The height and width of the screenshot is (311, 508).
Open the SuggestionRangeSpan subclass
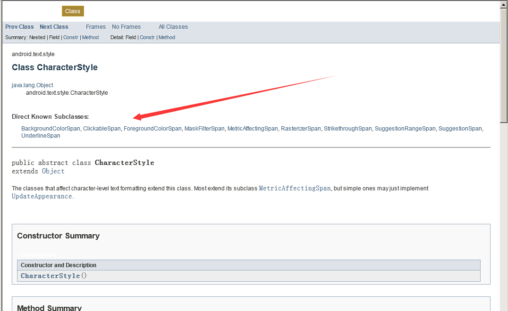pyautogui.click(x=405, y=128)
